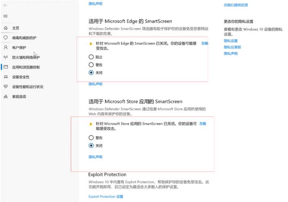Click the home icon beside 主页

click(x=6, y=28)
